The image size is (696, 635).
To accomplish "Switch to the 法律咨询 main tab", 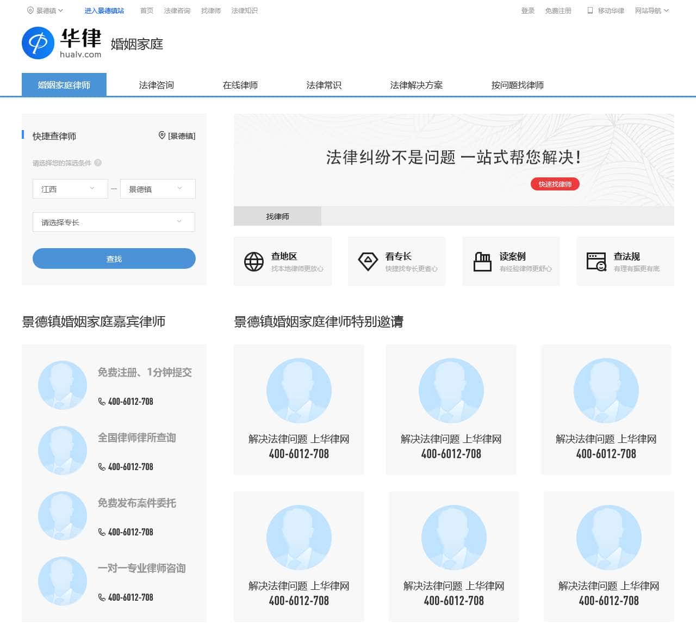I will pos(156,85).
